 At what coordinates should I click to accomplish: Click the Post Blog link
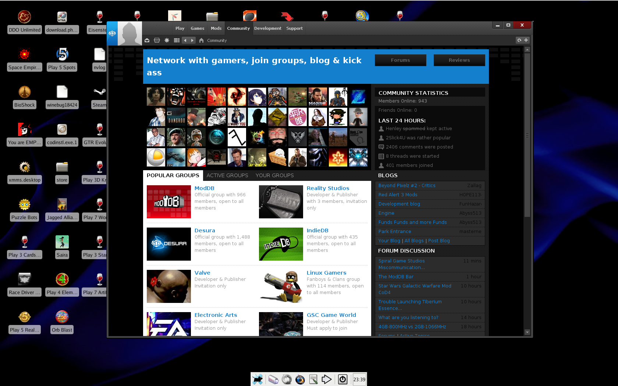pos(439,241)
